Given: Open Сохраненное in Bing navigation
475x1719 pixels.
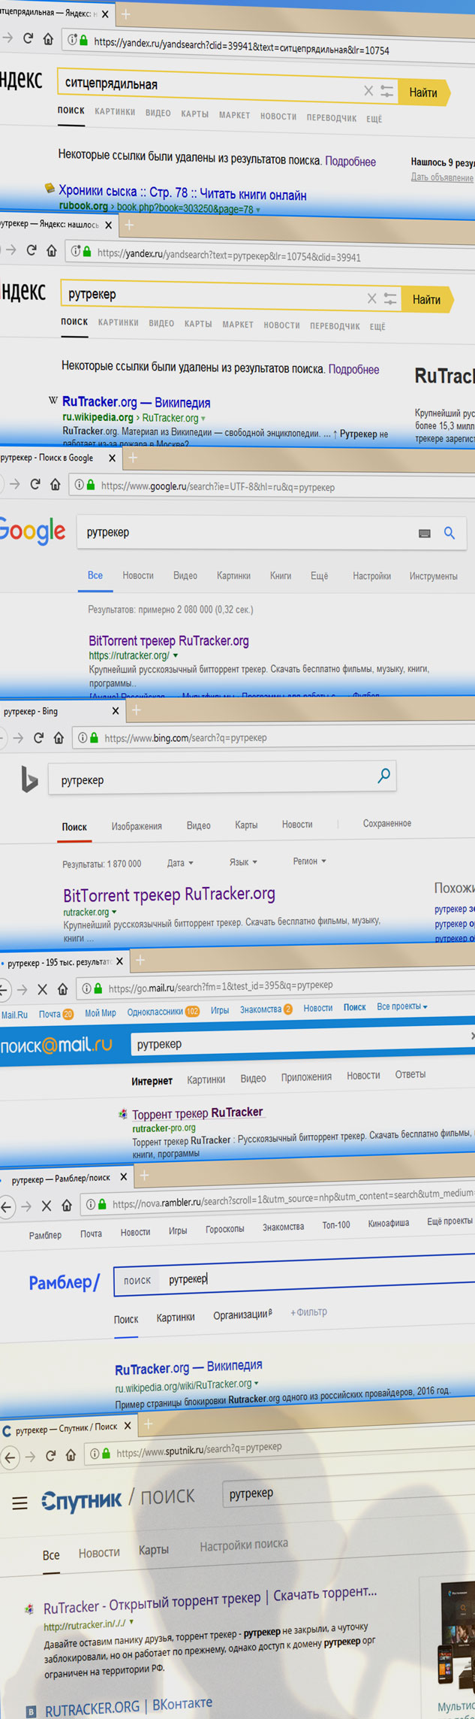Looking at the screenshot, I should point(387,823).
